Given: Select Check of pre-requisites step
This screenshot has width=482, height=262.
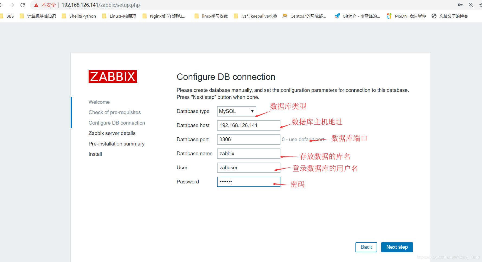Looking at the screenshot, I should 115,112.
